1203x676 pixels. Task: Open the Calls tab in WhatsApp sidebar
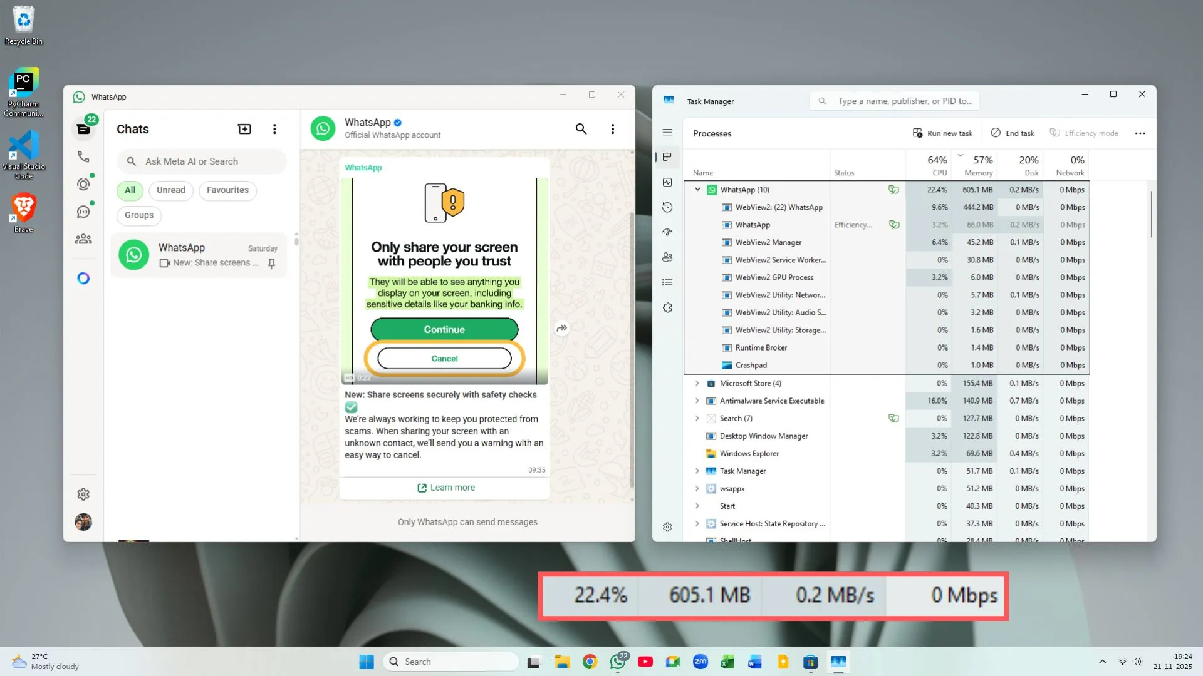click(83, 156)
